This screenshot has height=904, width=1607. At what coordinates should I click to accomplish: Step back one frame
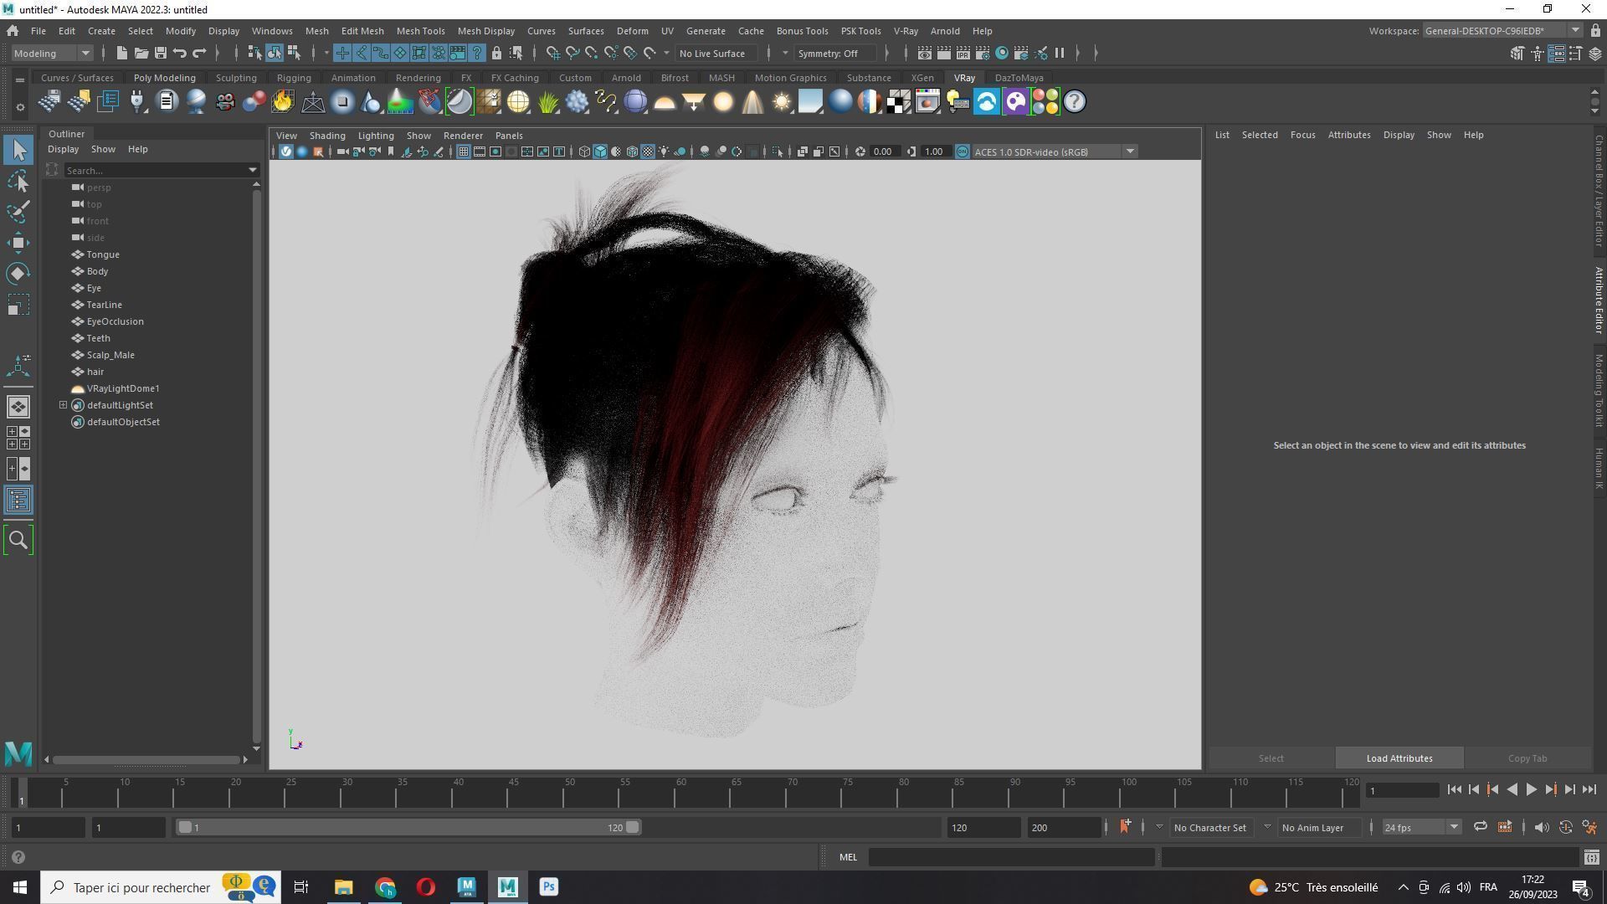(x=1473, y=789)
